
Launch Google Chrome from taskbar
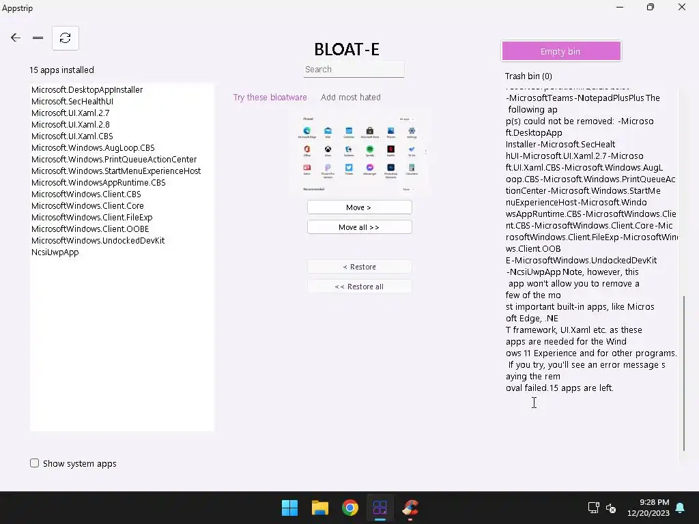tap(350, 508)
